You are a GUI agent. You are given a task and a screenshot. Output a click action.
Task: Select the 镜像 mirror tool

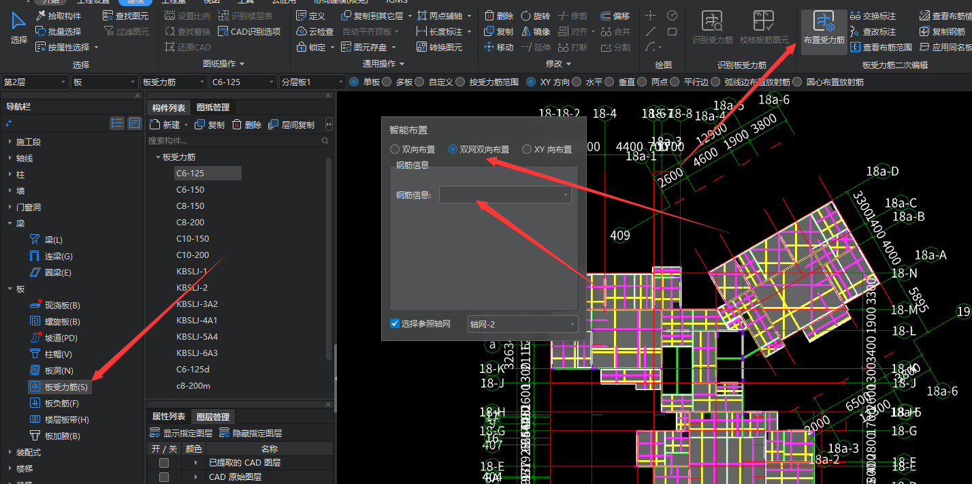tap(536, 31)
